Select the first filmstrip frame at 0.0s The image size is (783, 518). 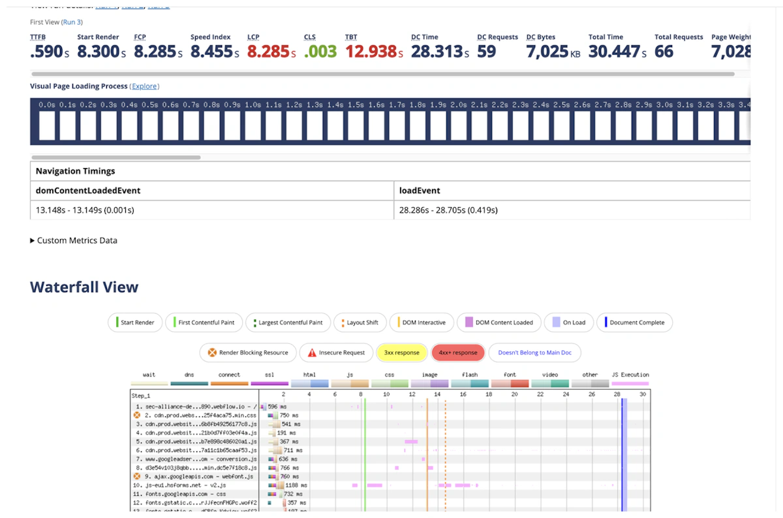(47, 125)
